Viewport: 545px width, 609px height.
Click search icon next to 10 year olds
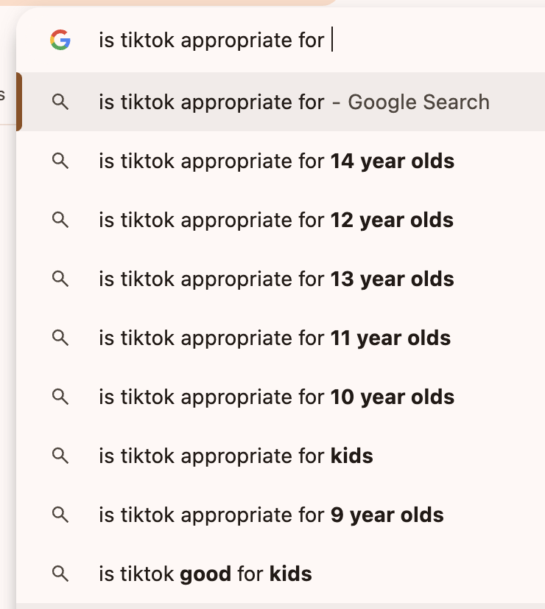[60, 397]
